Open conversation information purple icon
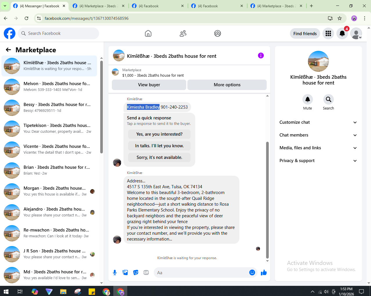The width and height of the screenshot is (371, 296). 261,55
